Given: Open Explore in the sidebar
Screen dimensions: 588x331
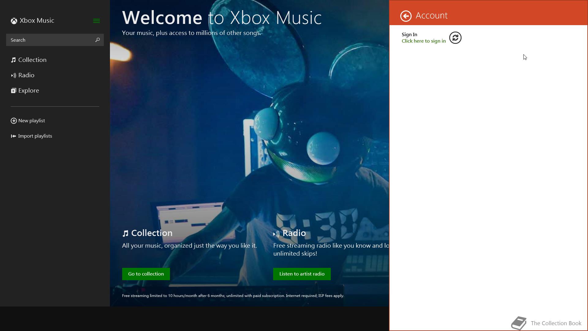Looking at the screenshot, I should click(x=28, y=90).
